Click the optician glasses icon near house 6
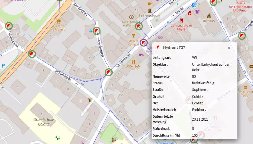This screenshot has width=253, height=144. (160, 37)
